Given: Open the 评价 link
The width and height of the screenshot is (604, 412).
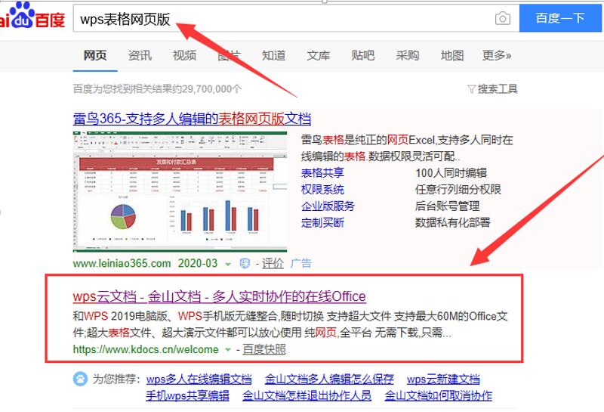Looking at the screenshot, I should pyautogui.click(x=273, y=264).
